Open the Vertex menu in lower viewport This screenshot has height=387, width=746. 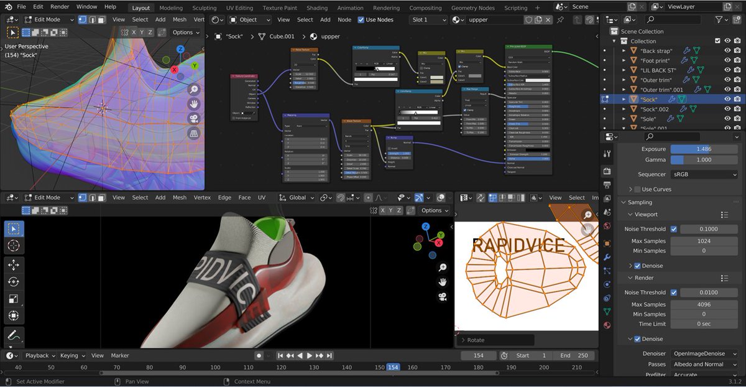coord(202,197)
